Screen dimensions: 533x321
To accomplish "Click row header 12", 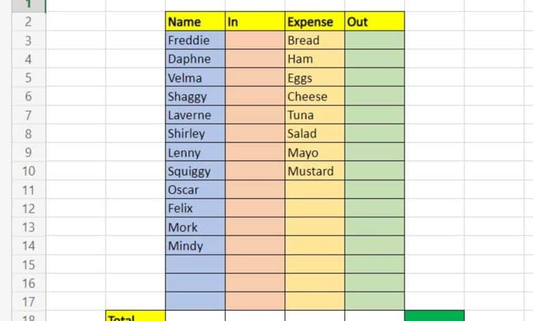I will coord(28,208).
